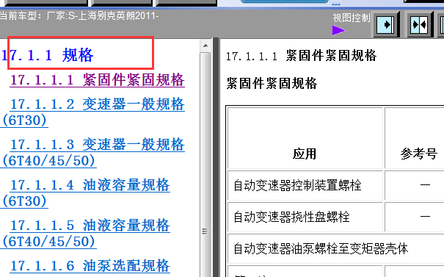The width and height of the screenshot is (444, 277).
Task: Click the scroll-up arrow of the left pane
Action: (x=205, y=46)
